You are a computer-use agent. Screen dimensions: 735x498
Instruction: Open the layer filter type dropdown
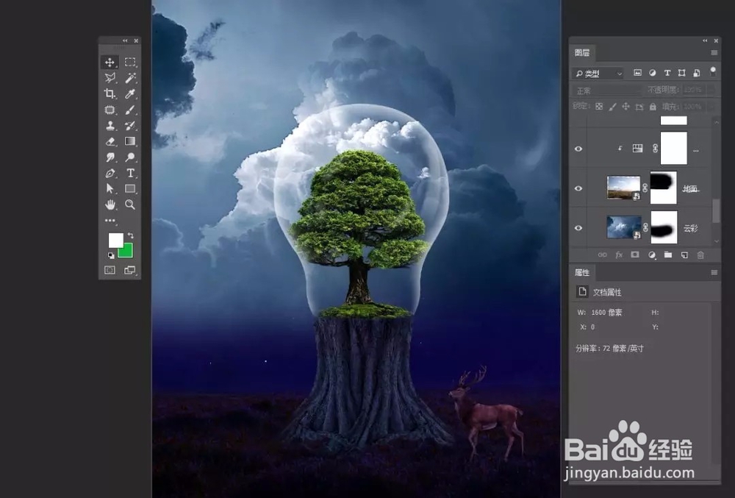pos(598,74)
